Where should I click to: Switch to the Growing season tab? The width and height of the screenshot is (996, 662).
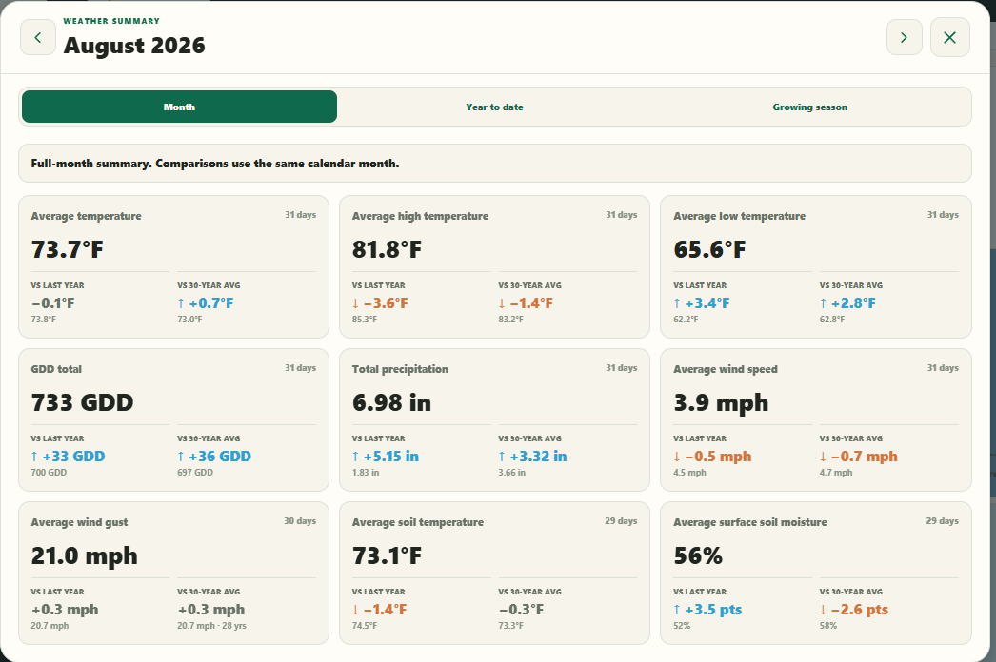(810, 107)
